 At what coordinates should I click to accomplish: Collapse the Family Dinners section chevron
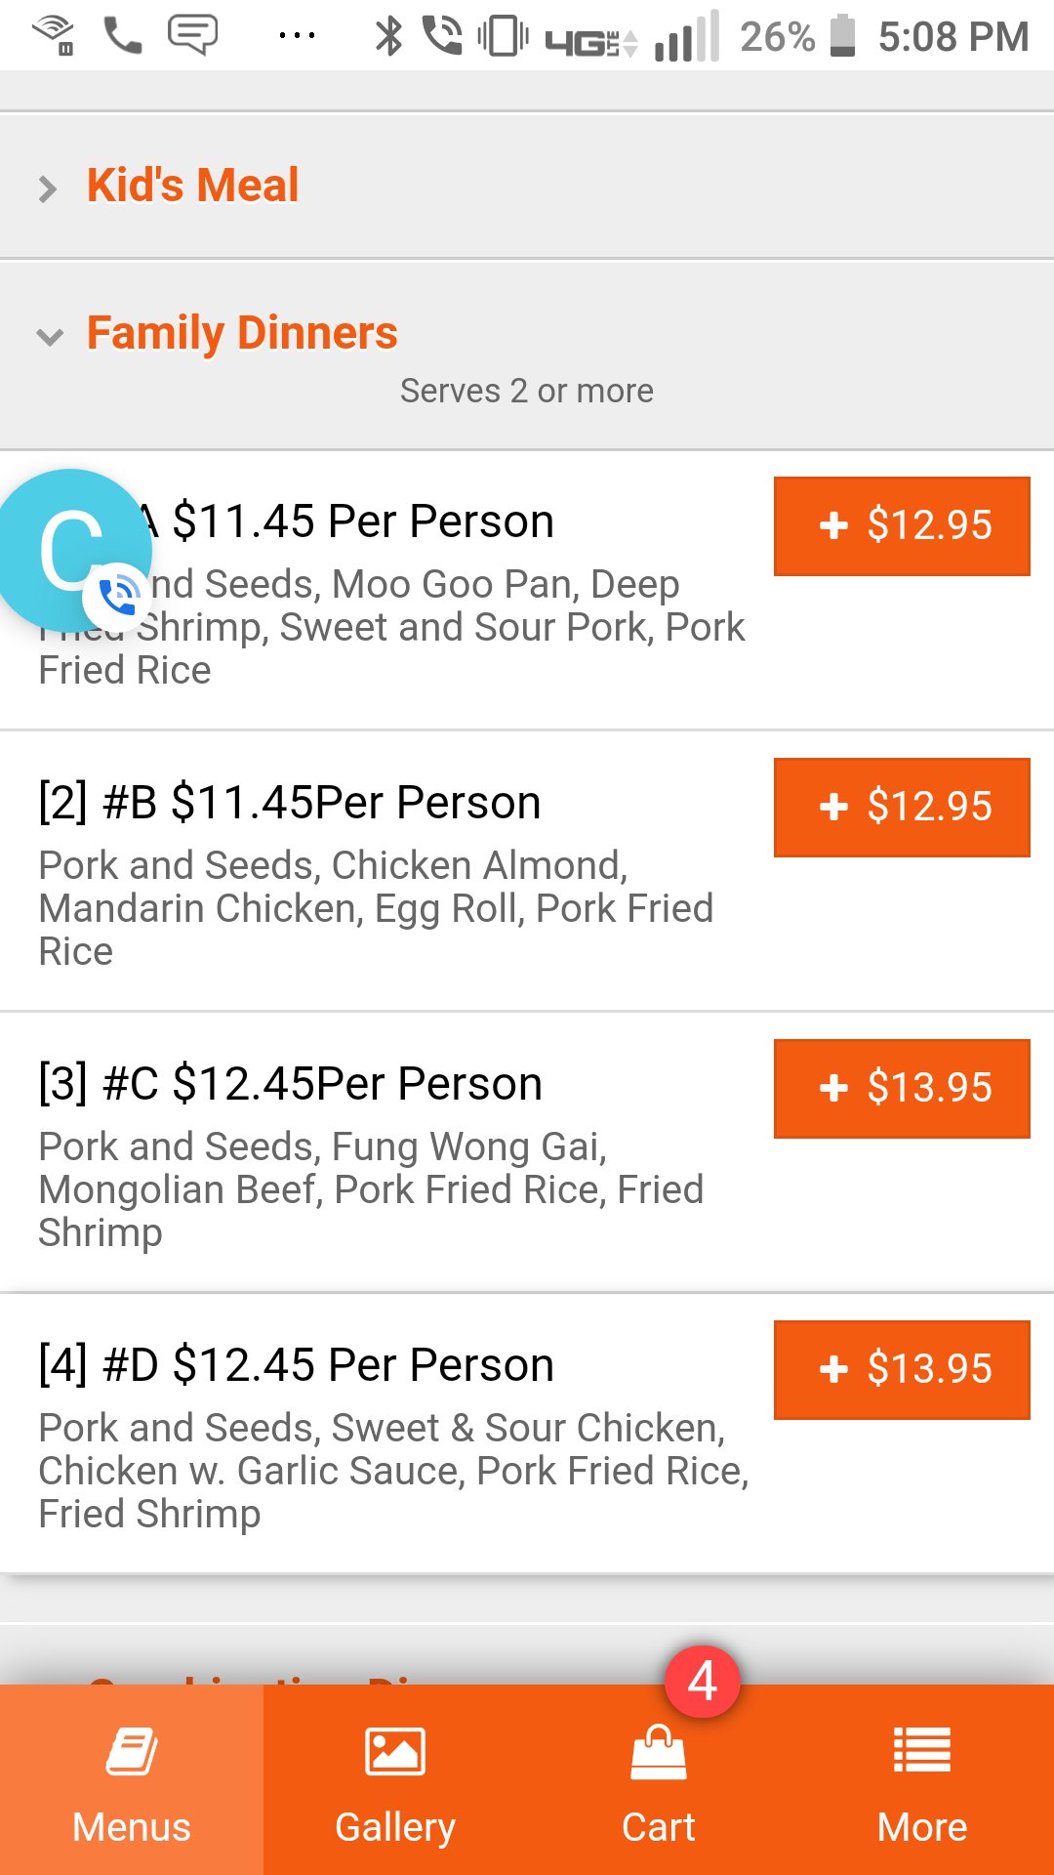pyautogui.click(x=49, y=337)
